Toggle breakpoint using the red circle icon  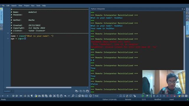pos(171,96)
